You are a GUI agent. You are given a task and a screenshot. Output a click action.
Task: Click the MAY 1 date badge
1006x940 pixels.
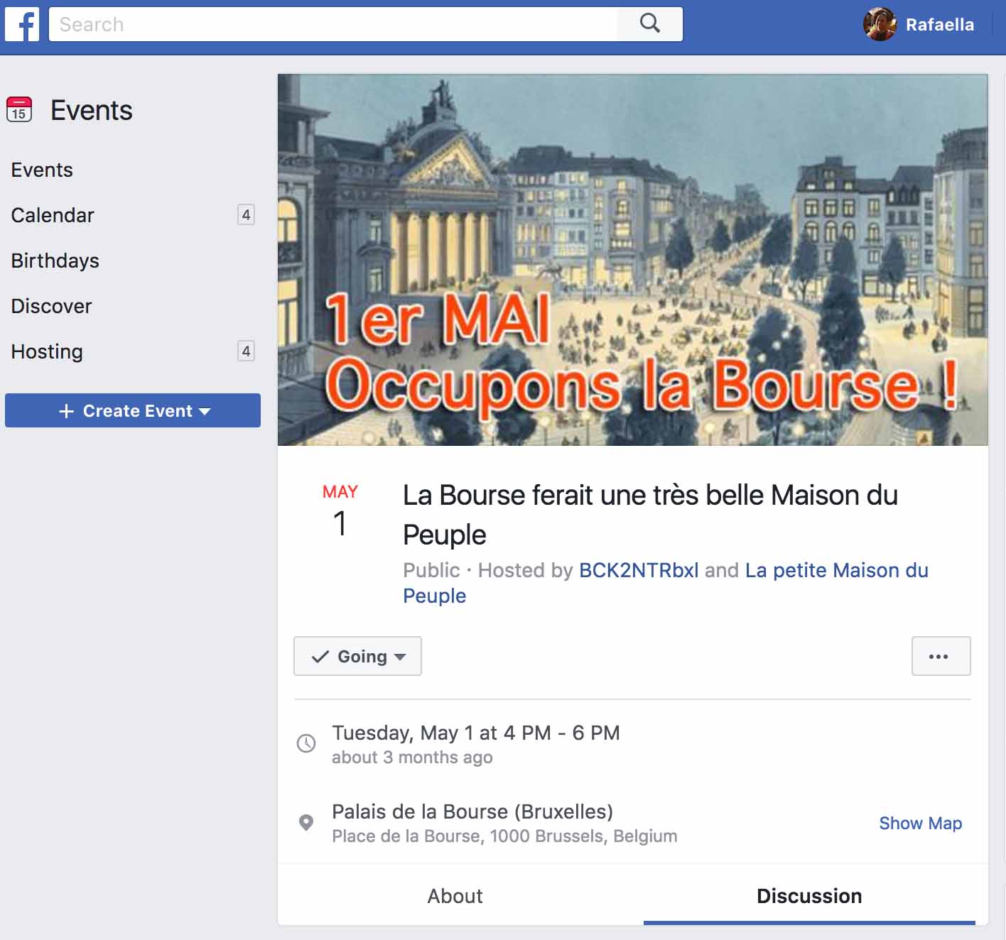(x=340, y=511)
